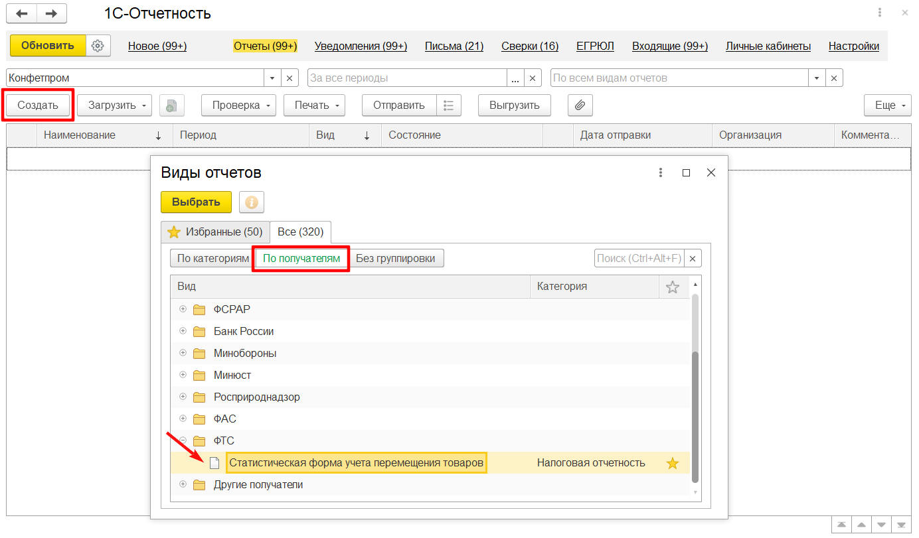The width and height of the screenshot is (919, 538).
Task: Open the Еще menu
Action: pos(888,105)
